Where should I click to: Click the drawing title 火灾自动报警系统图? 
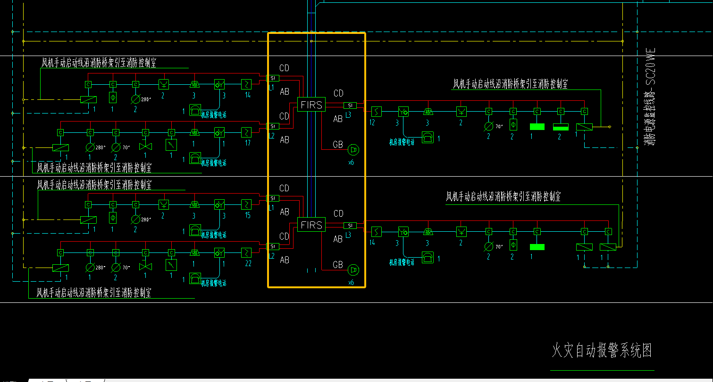tap(602, 351)
